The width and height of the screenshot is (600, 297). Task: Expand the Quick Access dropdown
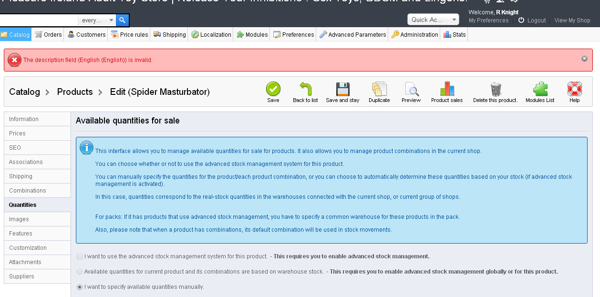coord(433,20)
